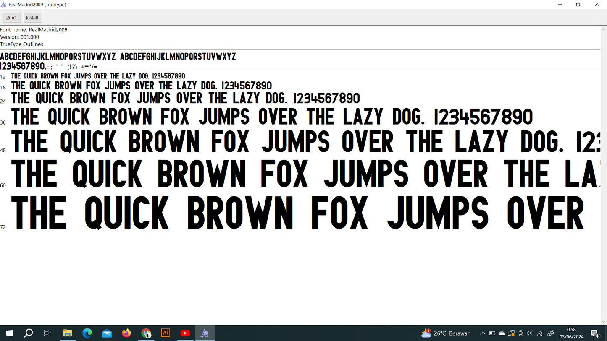This screenshot has height=341, width=607.
Task: Click the 48 point size label
Action: tap(3, 150)
